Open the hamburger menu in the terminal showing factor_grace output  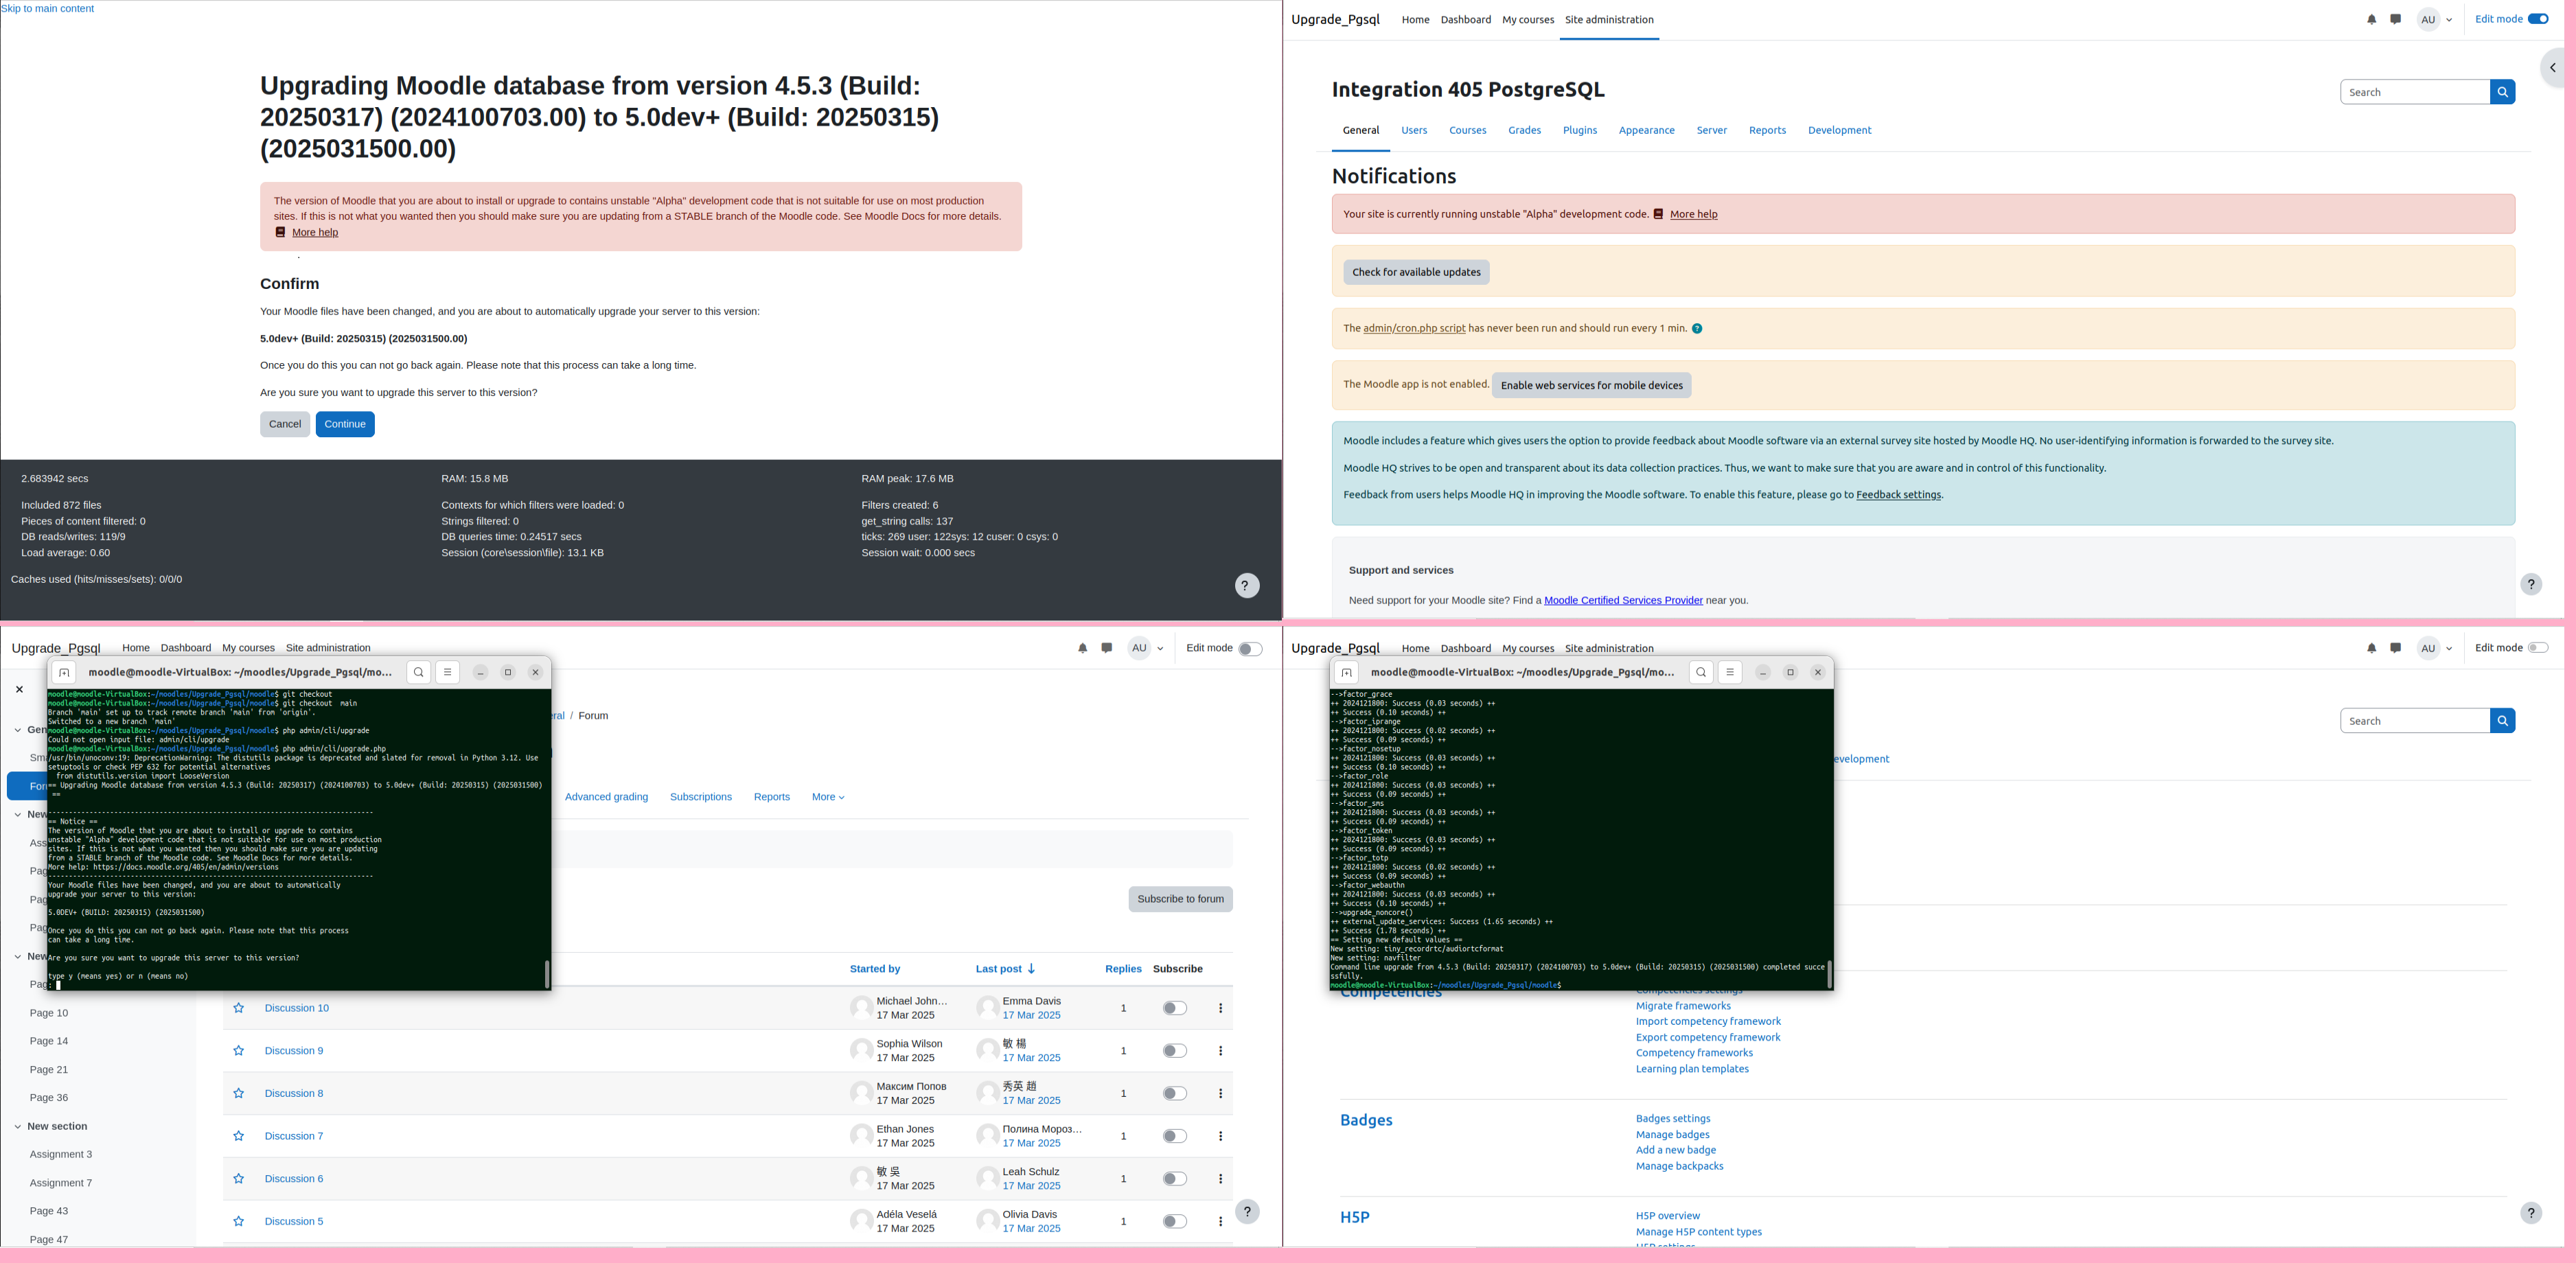[x=1729, y=672]
